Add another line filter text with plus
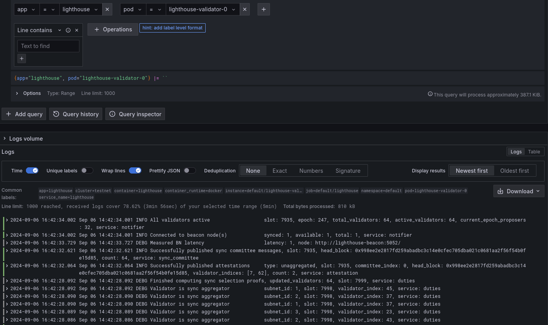 (22, 58)
